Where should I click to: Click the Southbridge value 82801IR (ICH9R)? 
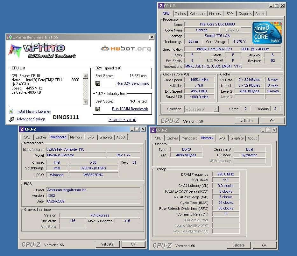click(93, 168)
